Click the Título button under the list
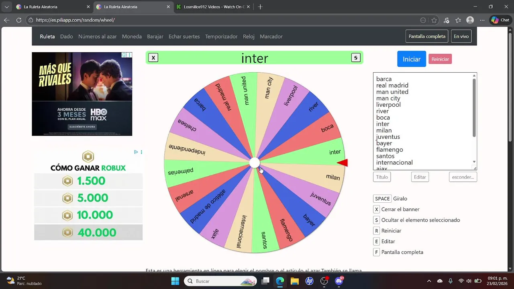 click(x=382, y=177)
